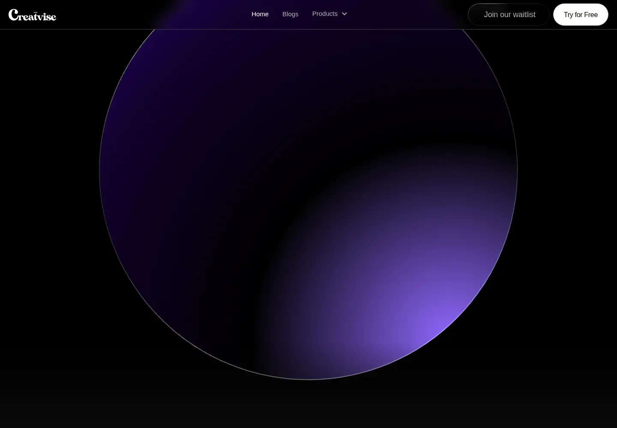617x428 pixels.
Task: Click the Join our waitlist button
Action: point(509,15)
